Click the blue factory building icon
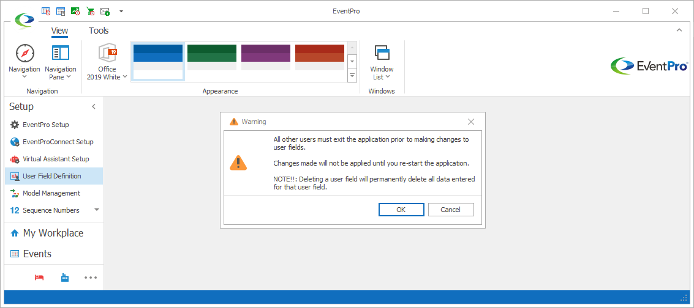 tap(64, 277)
